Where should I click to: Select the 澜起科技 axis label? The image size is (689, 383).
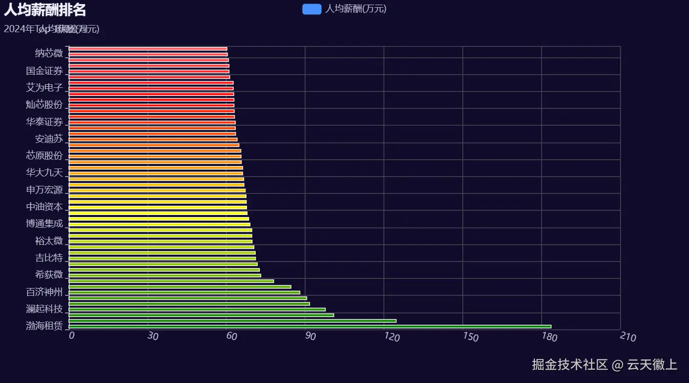point(44,309)
